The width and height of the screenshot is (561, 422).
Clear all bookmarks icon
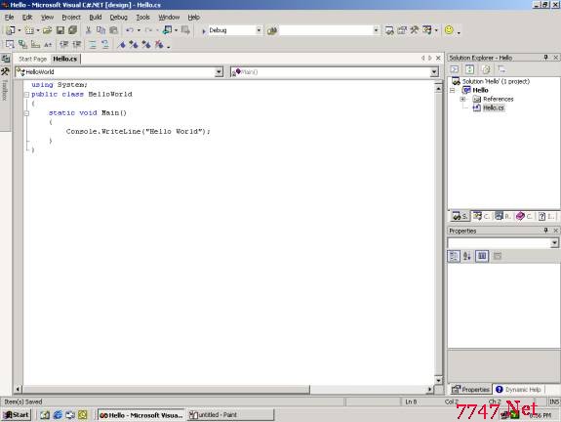tap(159, 44)
